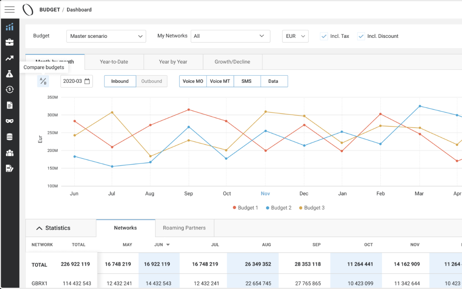
Task: Click the OCT column header
Action: pyautogui.click(x=368, y=245)
